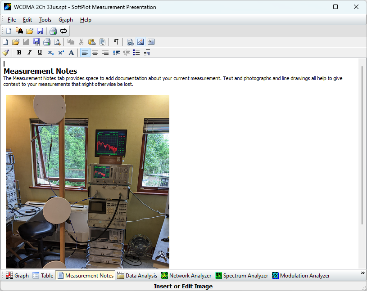Expand the tab overflow chevron

(362, 273)
